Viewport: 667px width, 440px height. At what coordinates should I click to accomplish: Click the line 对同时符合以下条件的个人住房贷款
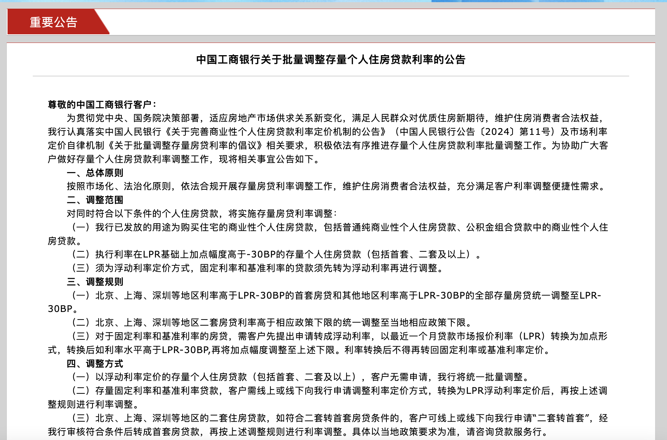202,214
